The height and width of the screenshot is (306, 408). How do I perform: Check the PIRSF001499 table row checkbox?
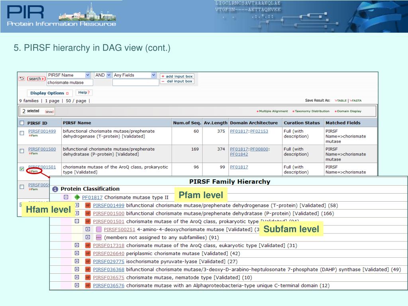pyautogui.click(x=22, y=133)
